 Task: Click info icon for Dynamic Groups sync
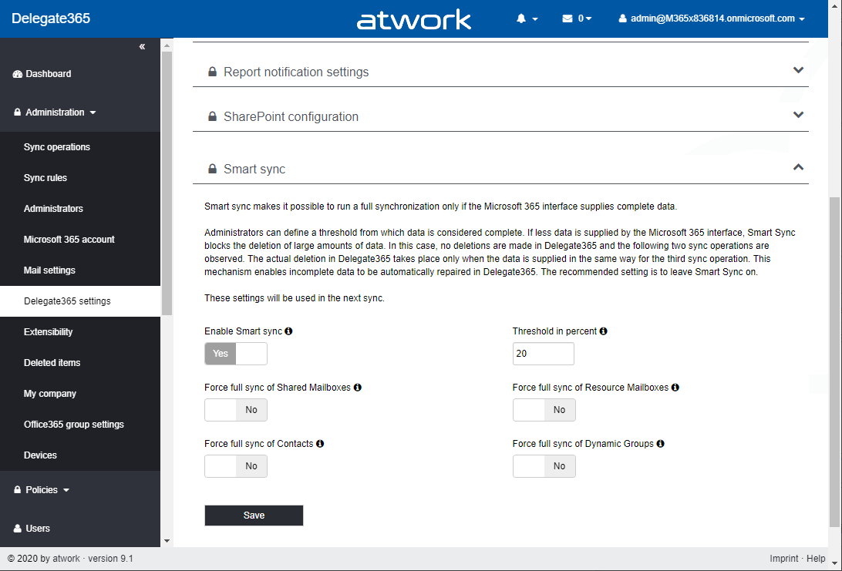point(661,444)
